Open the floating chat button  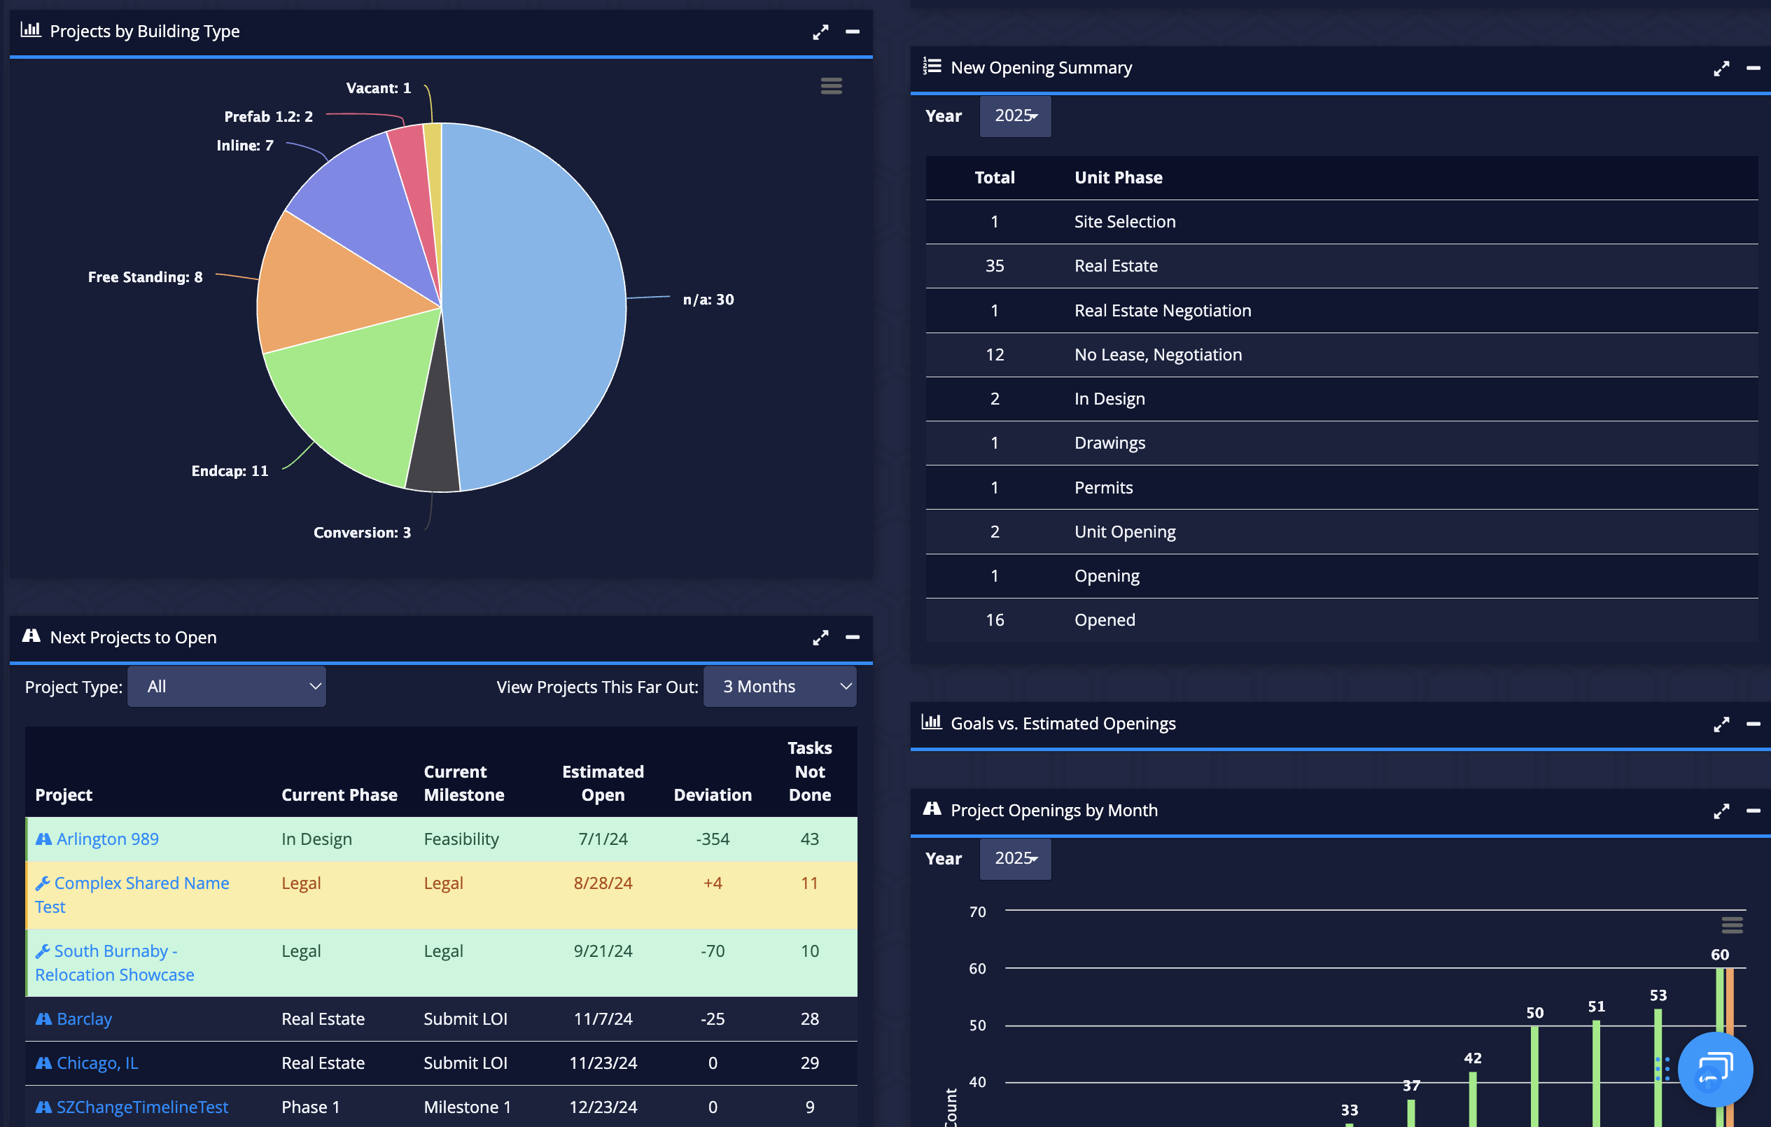tap(1714, 1069)
